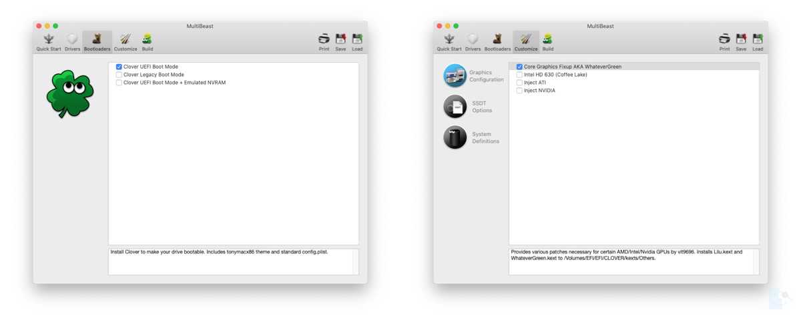Disable Core Graphics Fixup AKA WhateverGreen
The height and width of the screenshot is (320, 801).
click(x=519, y=67)
